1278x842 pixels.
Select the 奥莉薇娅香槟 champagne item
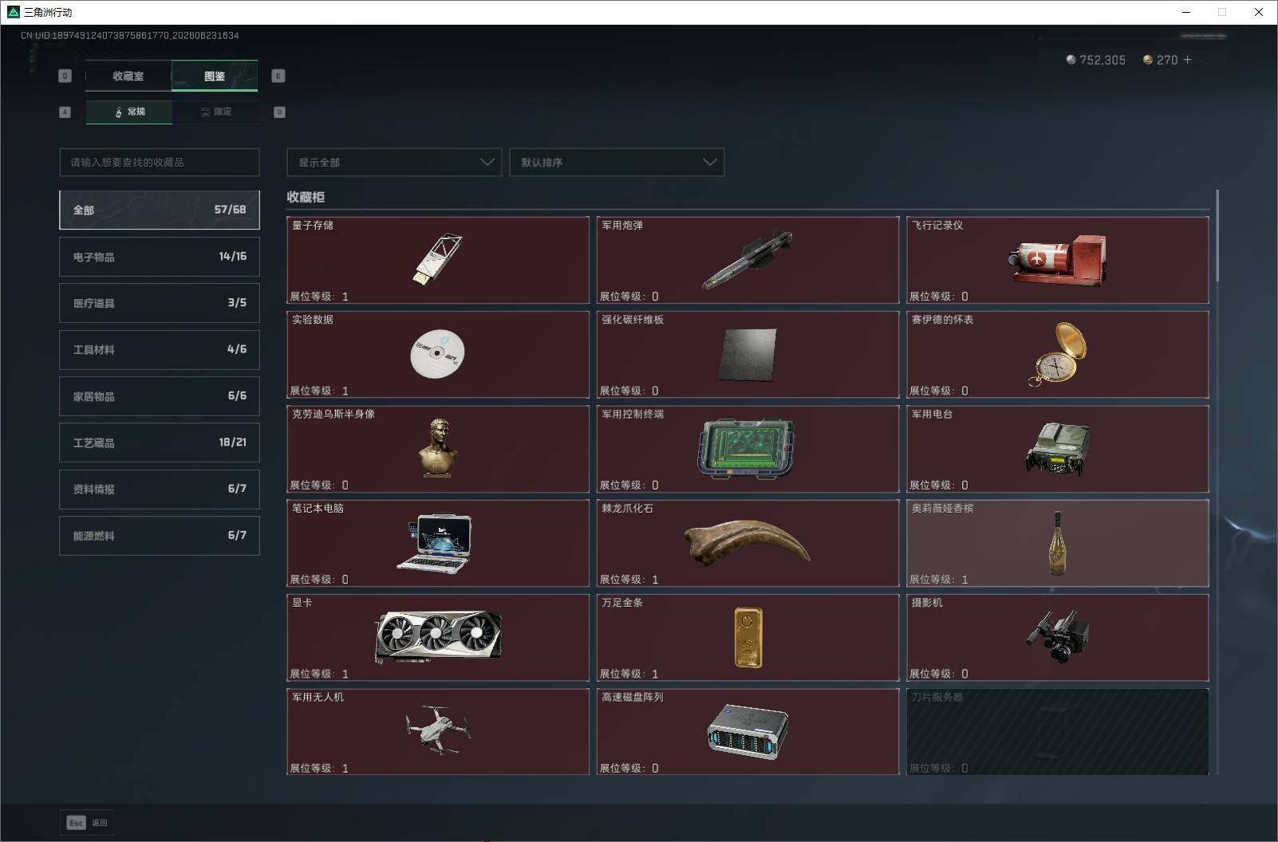(x=1058, y=543)
